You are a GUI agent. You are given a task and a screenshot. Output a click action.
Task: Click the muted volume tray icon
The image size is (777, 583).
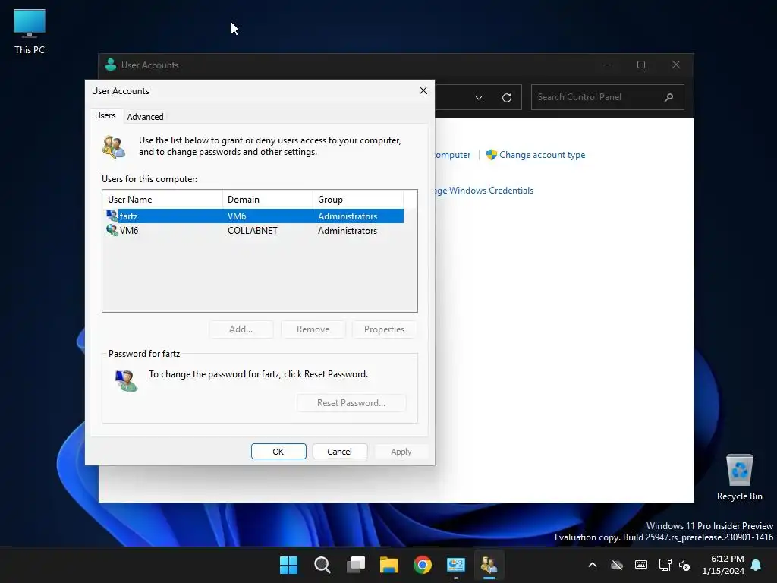(684, 565)
